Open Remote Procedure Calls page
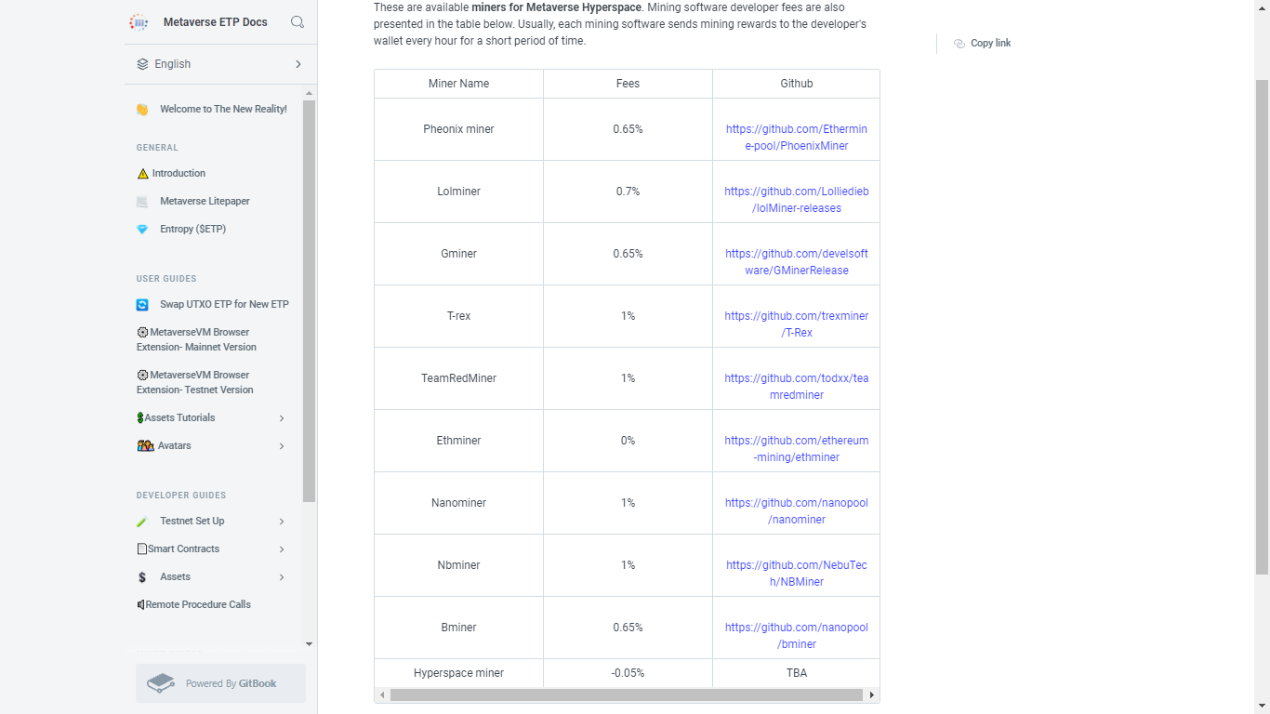This screenshot has width=1270, height=714. click(197, 605)
